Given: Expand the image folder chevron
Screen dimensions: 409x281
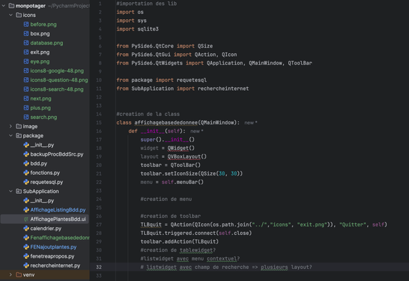Looking at the screenshot, I should pyautogui.click(x=11, y=126).
